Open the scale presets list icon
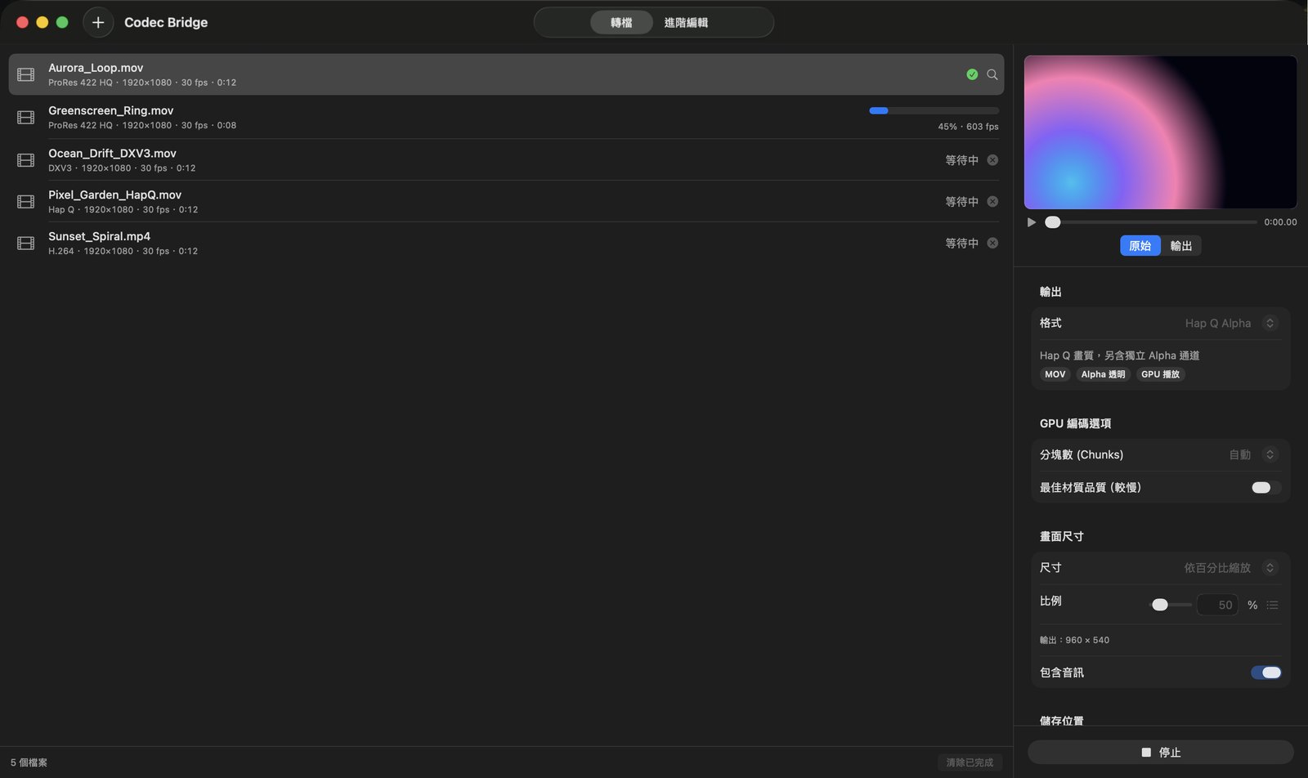 pyautogui.click(x=1272, y=605)
